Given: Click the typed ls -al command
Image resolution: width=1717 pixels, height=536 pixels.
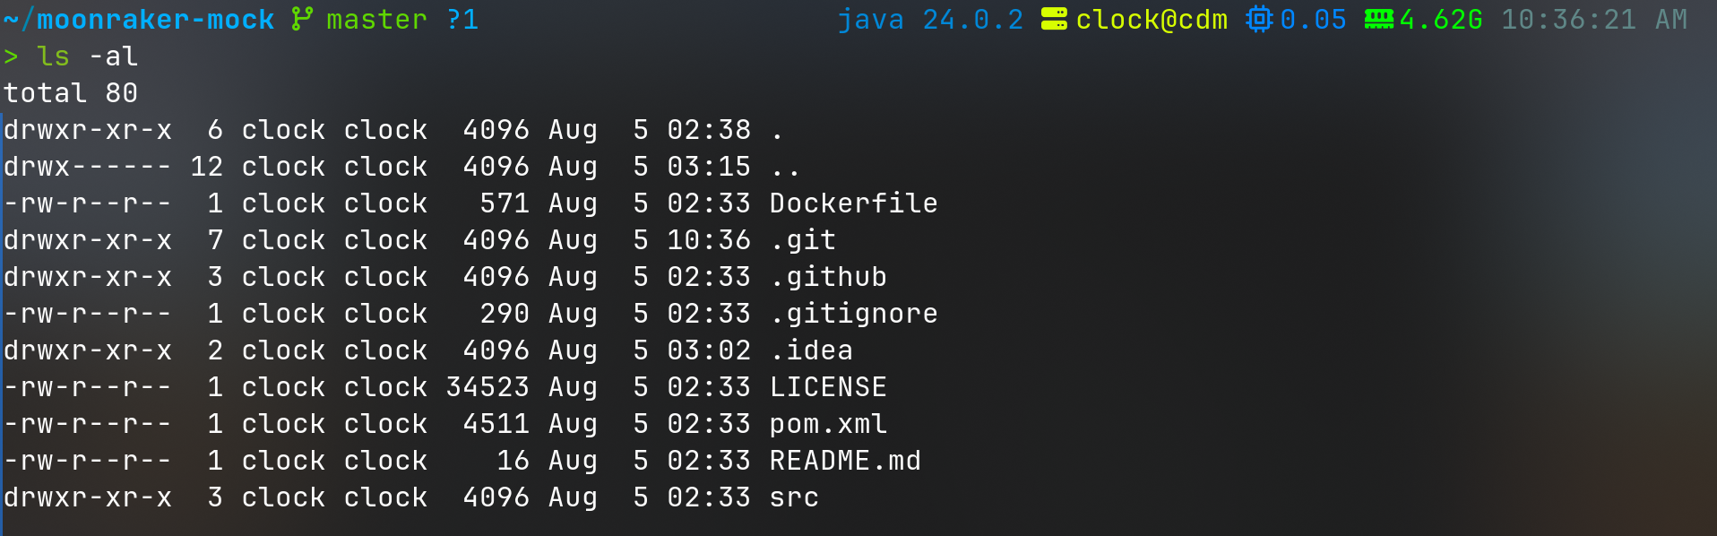Looking at the screenshot, I should pos(87,56).
